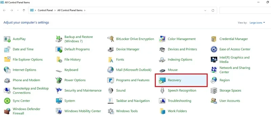Screen dimensions: 271x127
Task: Click the Mail (Microsoft Outlook) icon
Action: (110, 70)
